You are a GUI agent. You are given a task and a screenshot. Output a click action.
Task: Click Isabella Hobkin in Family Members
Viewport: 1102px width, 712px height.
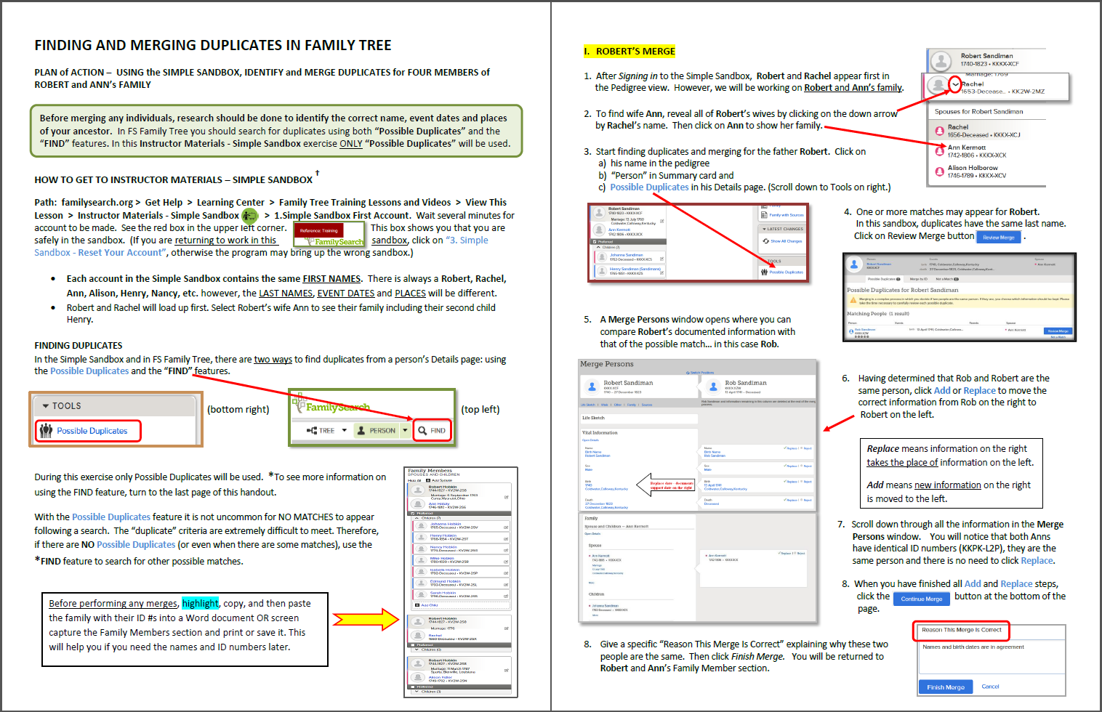444,570
